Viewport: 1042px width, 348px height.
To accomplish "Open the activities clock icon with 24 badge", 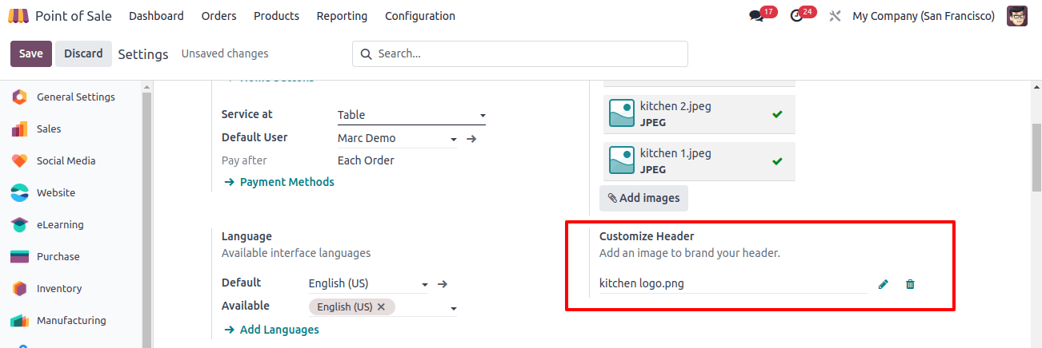I will (x=796, y=16).
